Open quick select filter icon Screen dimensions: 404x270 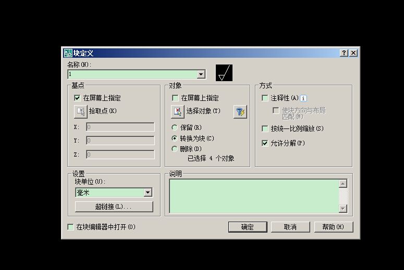[240, 112]
